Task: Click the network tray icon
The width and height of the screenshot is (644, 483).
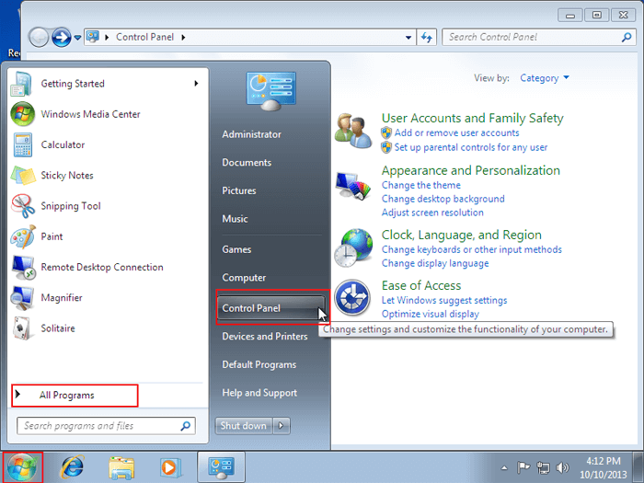Action: [543, 467]
